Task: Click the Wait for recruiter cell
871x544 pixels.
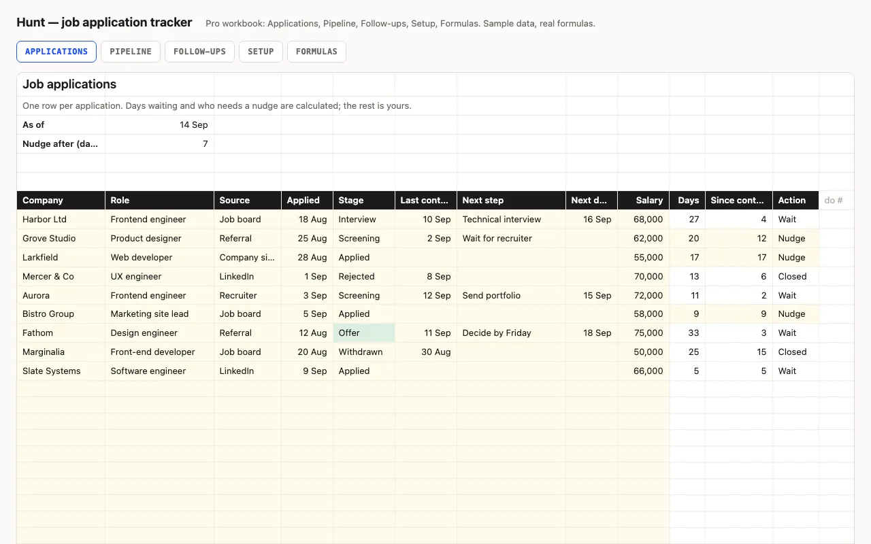Action: (x=511, y=239)
